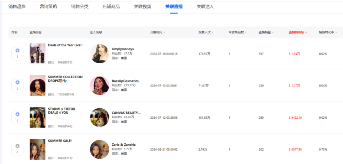Open BossUpCosmetics creator avatar

tap(99, 85)
